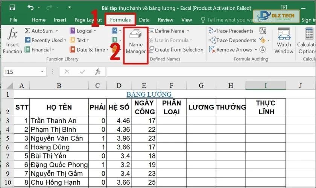
Task: Click the Undo arrow icon
Action: (30, 8)
